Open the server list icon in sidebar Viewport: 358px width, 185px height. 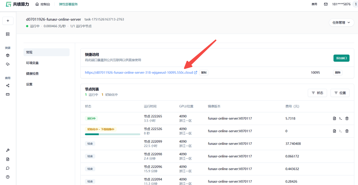click(8, 34)
